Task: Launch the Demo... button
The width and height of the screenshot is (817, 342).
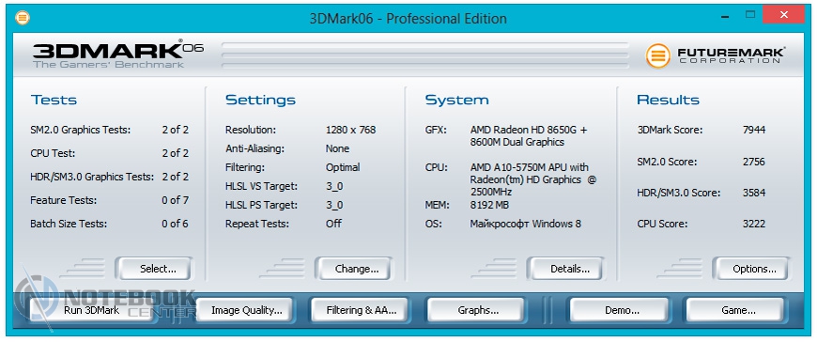Action: [619, 310]
